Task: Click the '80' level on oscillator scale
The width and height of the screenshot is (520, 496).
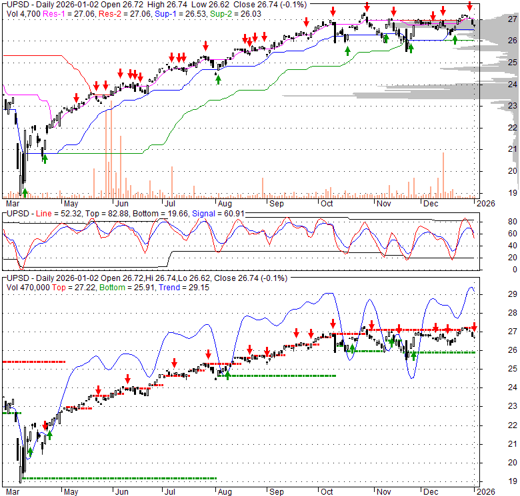Action: 513,222
